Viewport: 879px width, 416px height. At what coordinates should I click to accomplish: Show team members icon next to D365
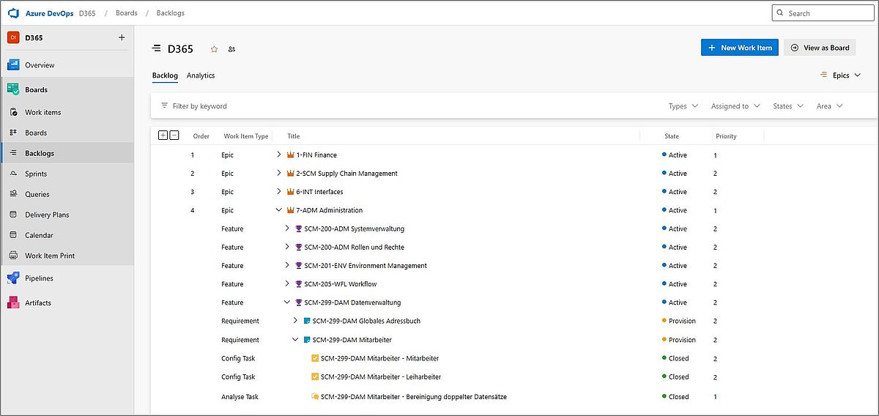[x=232, y=49]
